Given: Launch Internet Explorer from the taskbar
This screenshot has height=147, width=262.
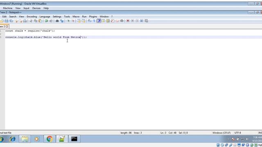Looking at the screenshot, I should [x=13, y=139].
